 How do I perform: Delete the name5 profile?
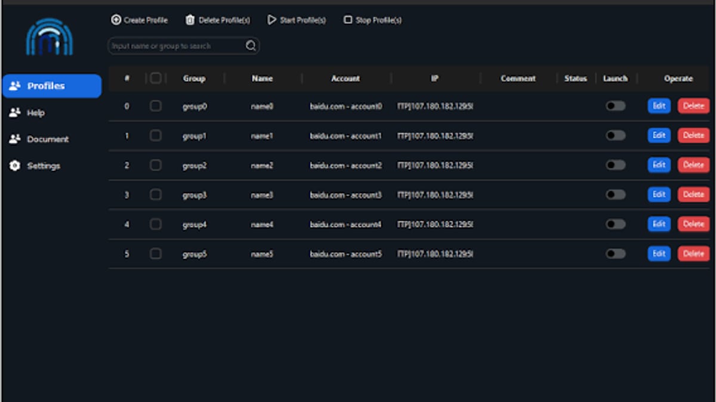[693, 254]
